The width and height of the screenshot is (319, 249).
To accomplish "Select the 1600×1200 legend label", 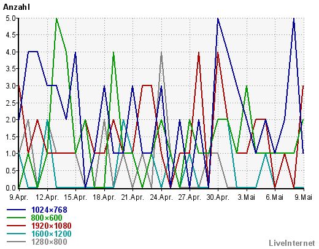I will pos(52,234).
